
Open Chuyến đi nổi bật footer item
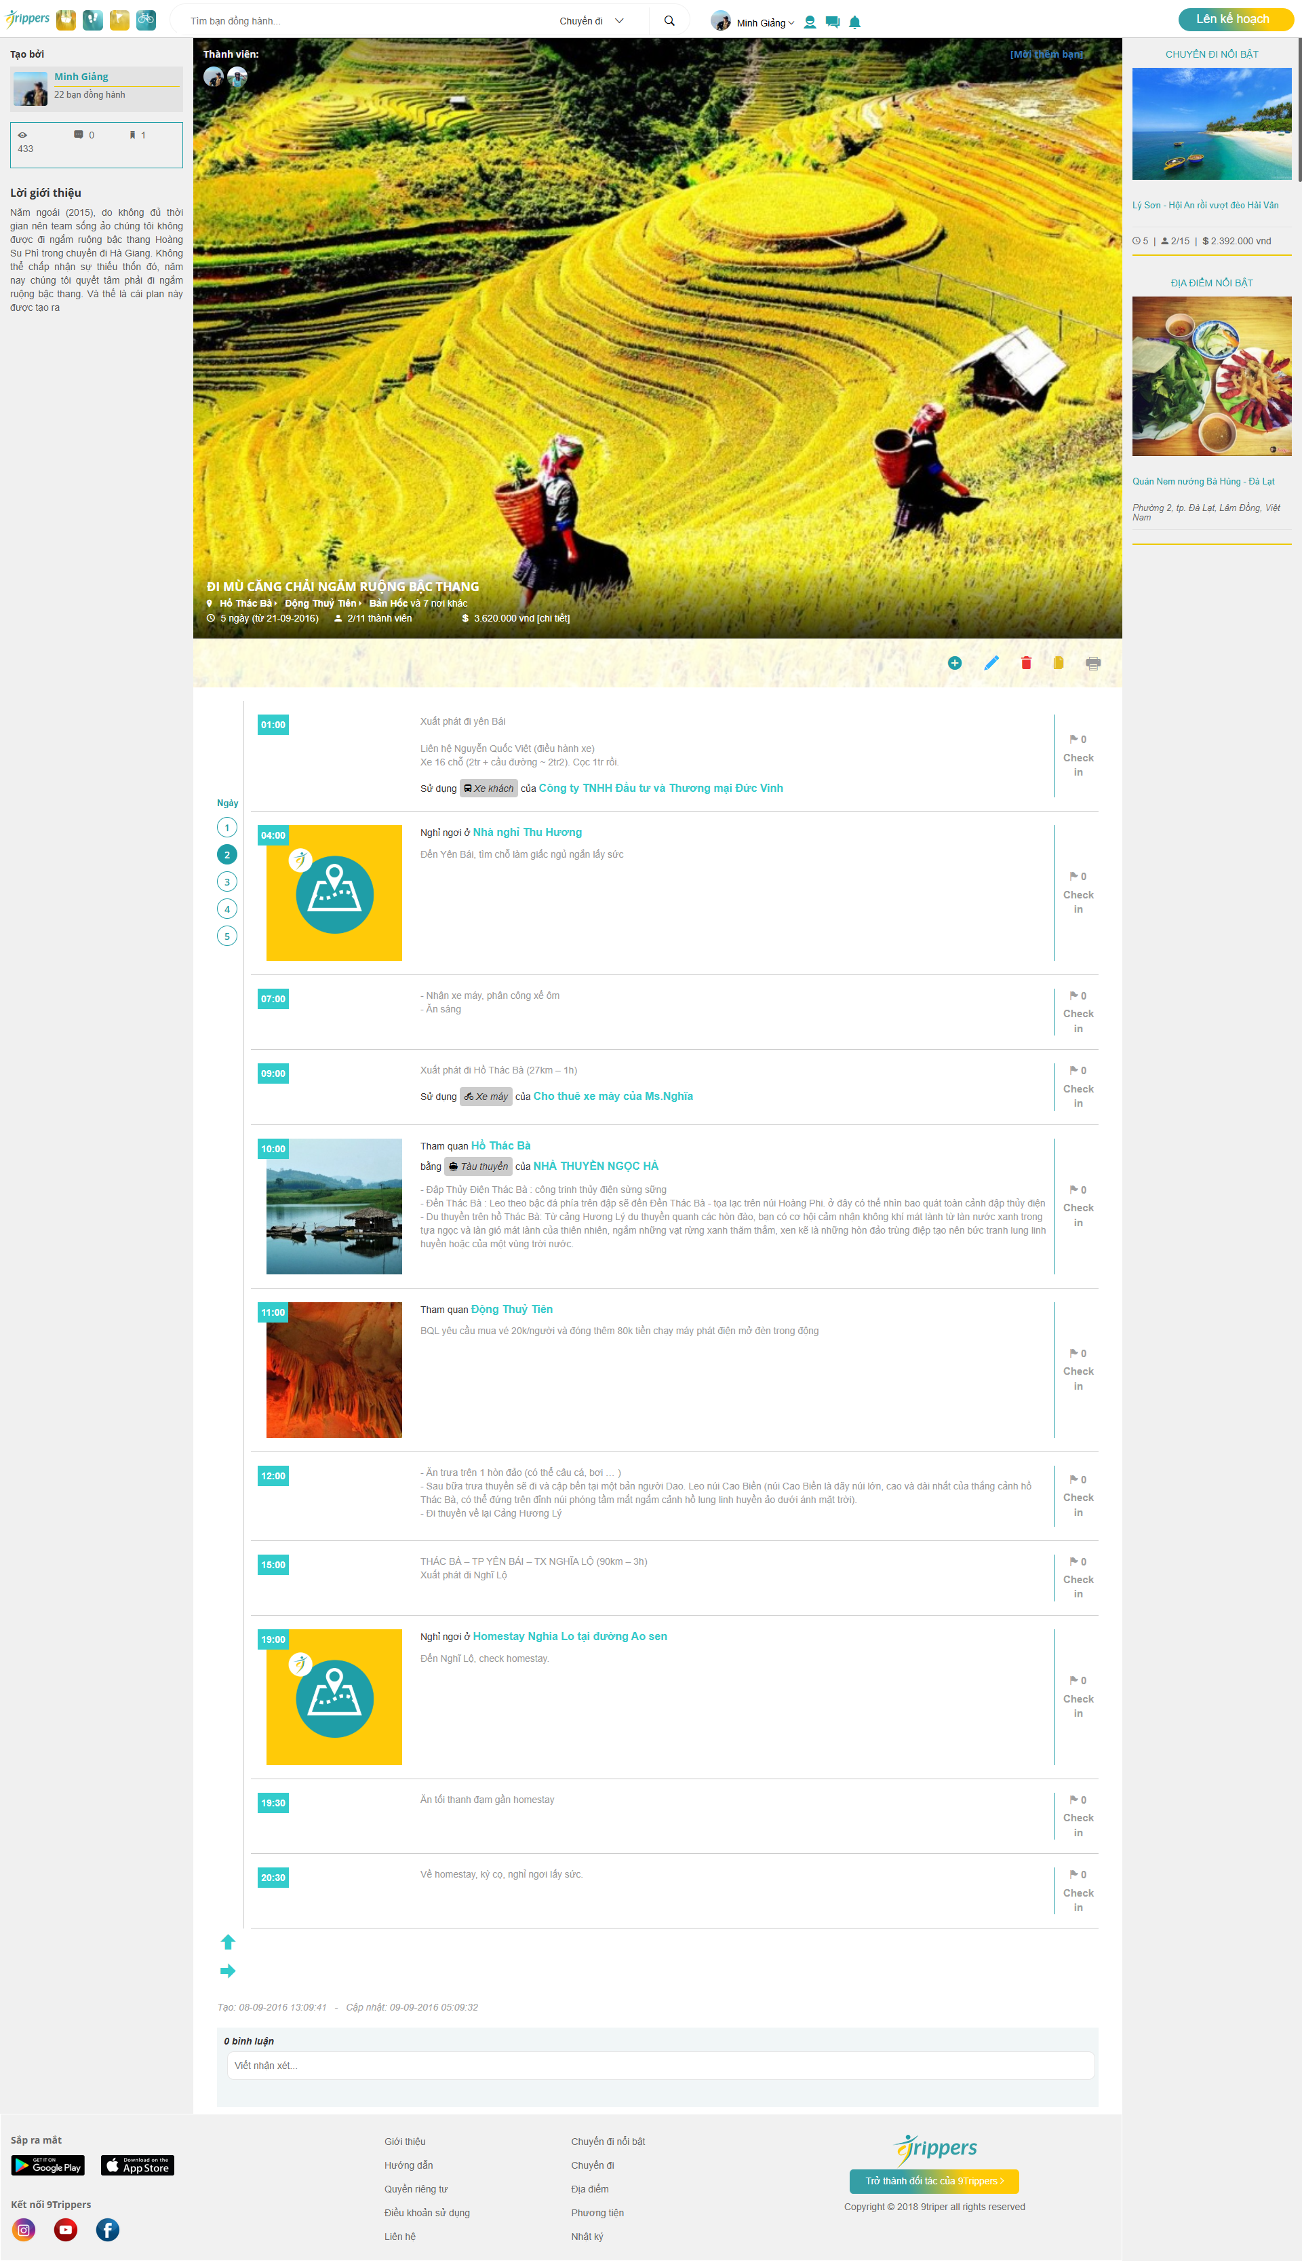coord(607,2141)
